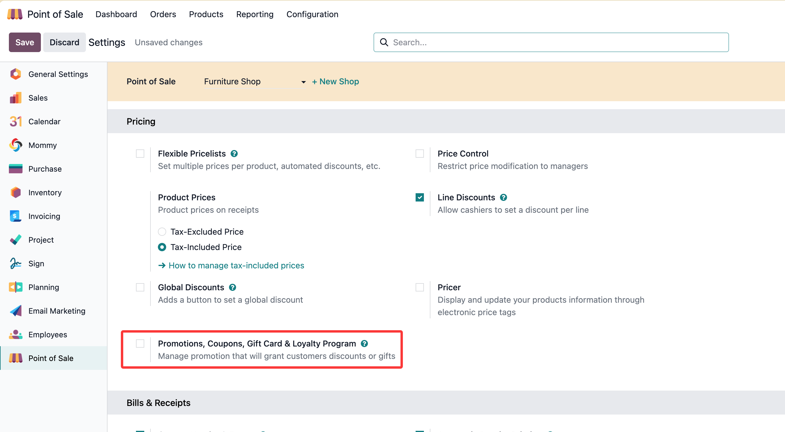The height and width of the screenshot is (432, 785).
Task: Enable Promotions, Coupons, Gift Card checkbox
Action: [140, 344]
